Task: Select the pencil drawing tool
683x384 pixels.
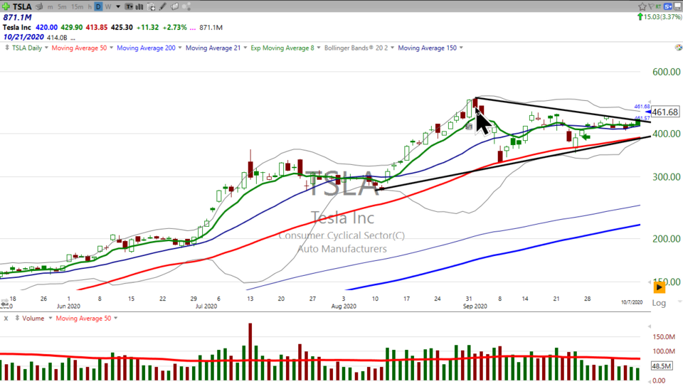Action: 163,6
